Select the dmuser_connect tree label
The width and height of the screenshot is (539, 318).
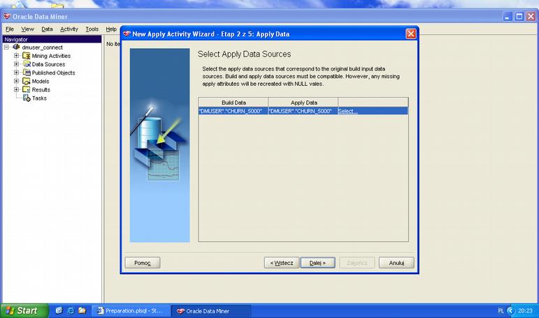[42, 47]
